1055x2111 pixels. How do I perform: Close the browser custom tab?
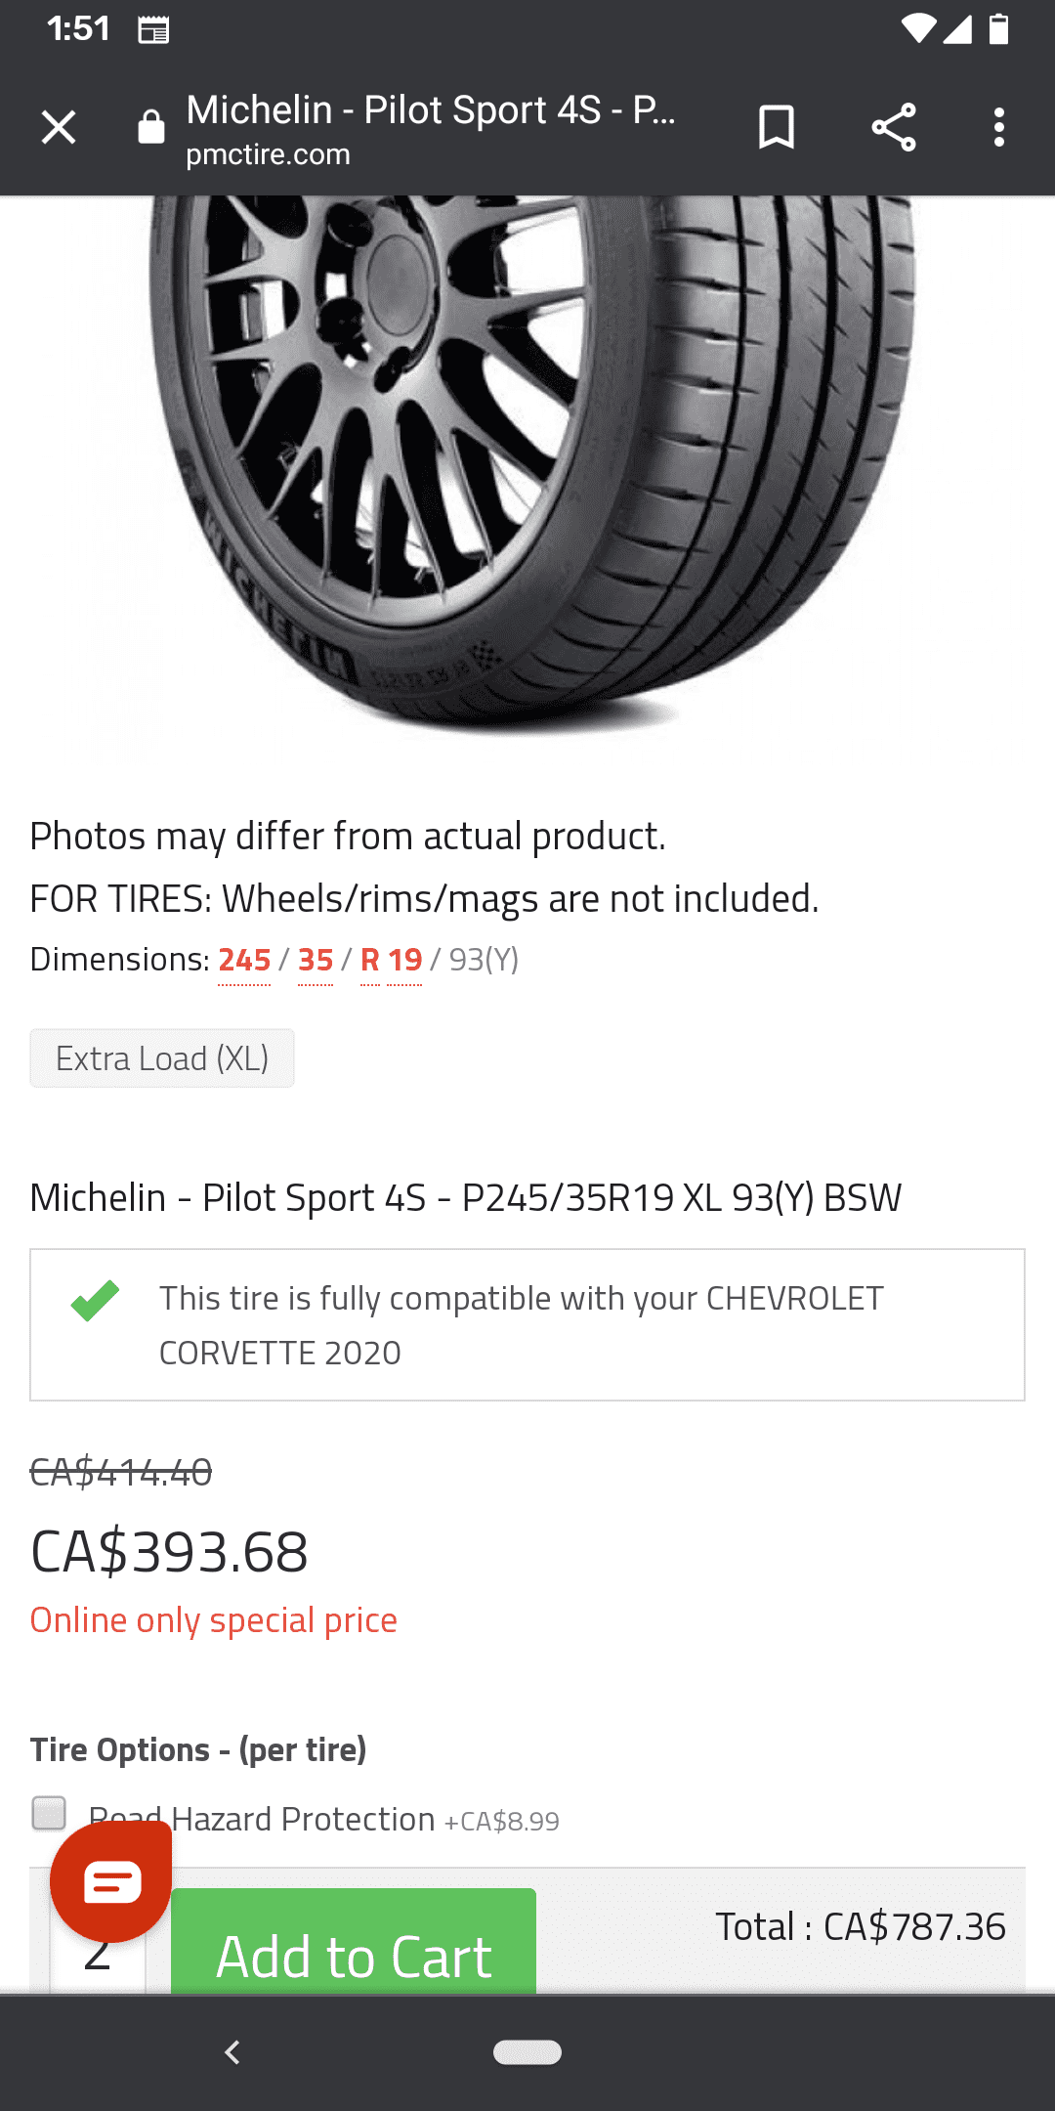click(59, 127)
